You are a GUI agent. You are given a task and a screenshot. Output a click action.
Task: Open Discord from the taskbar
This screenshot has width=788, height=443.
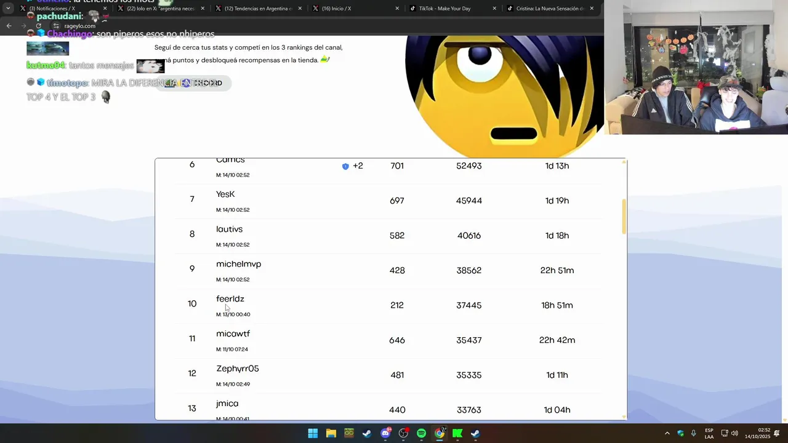coord(385,433)
